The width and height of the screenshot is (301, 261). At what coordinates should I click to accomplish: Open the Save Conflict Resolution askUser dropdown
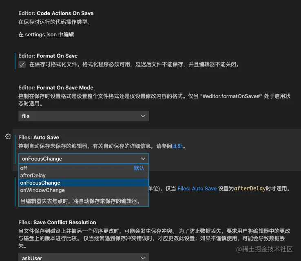(x=84, y=258)
